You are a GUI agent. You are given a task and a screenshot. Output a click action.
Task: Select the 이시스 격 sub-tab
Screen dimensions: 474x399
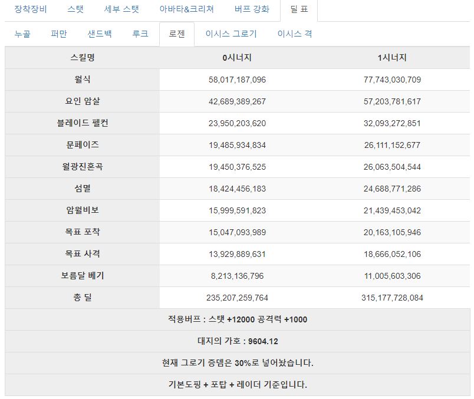(x=295, y=34)
